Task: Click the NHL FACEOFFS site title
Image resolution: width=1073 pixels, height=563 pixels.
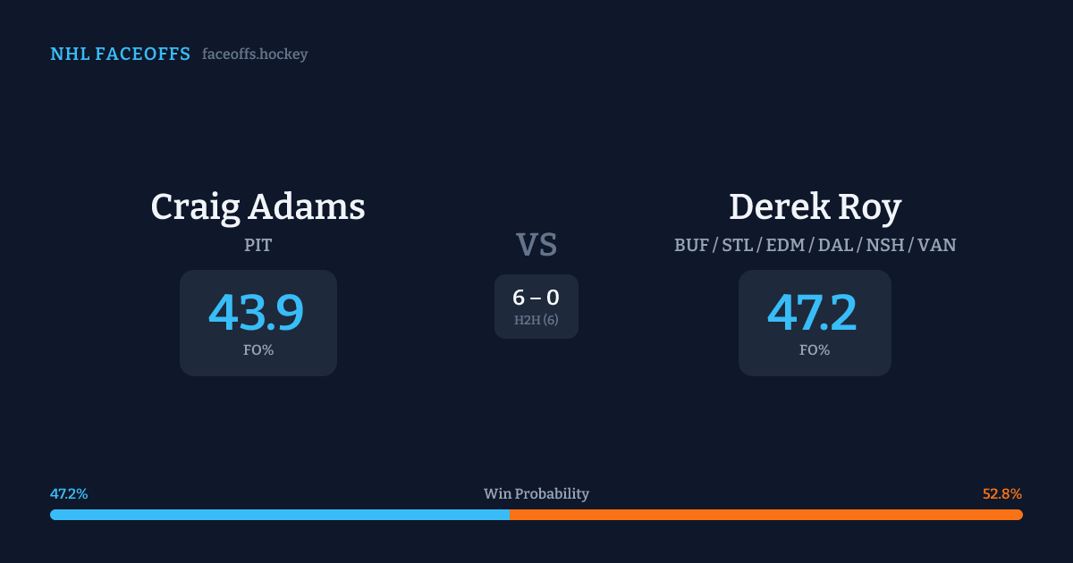Action: tap(120, 55)
